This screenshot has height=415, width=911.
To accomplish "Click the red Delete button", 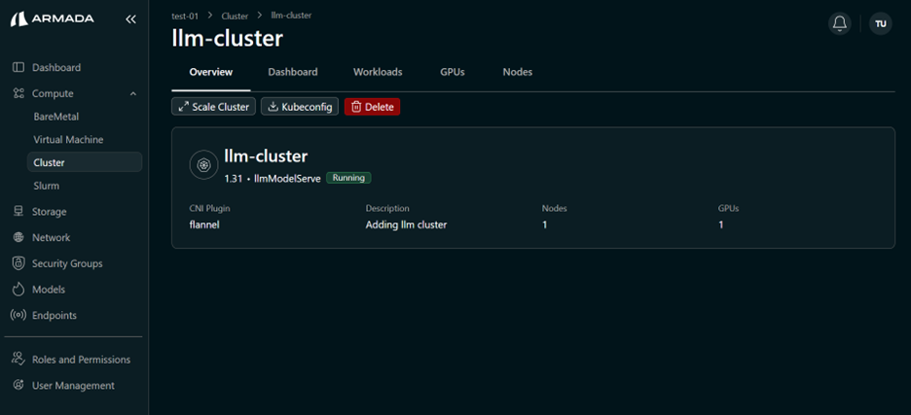I will pos(373,107).
